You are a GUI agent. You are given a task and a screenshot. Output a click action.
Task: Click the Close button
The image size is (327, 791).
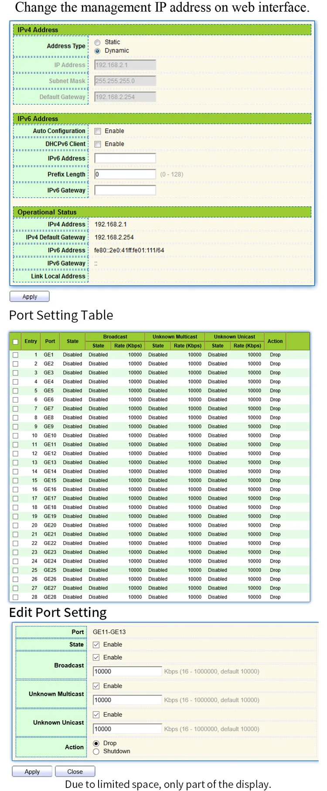pos(75,771)
